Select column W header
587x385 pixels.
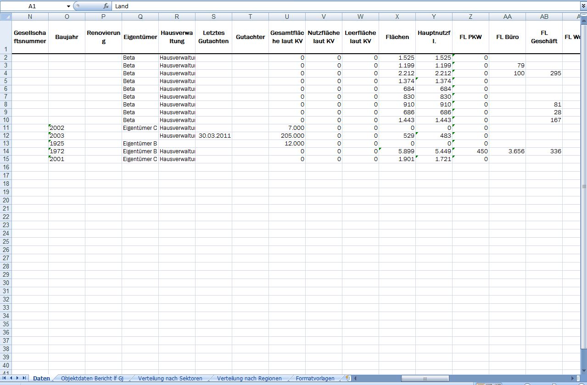tap(361, 17)
